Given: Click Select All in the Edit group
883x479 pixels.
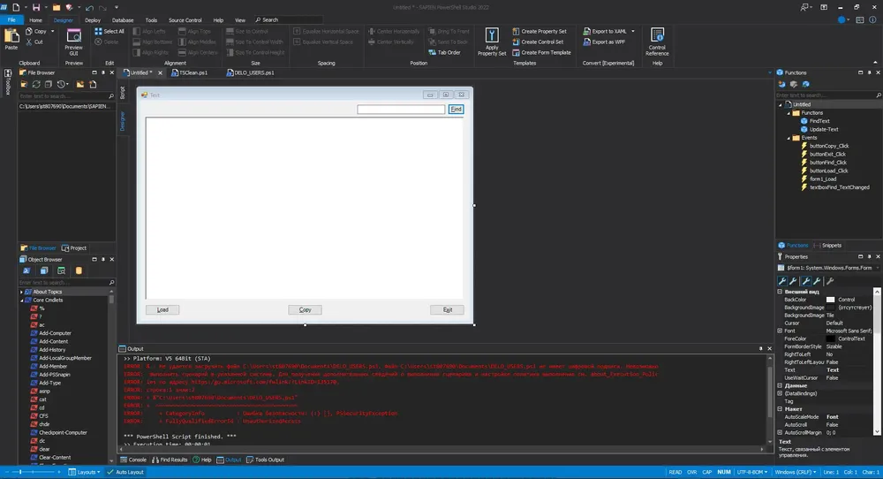Looking at the screenshot, I should [x=109, y=32].
